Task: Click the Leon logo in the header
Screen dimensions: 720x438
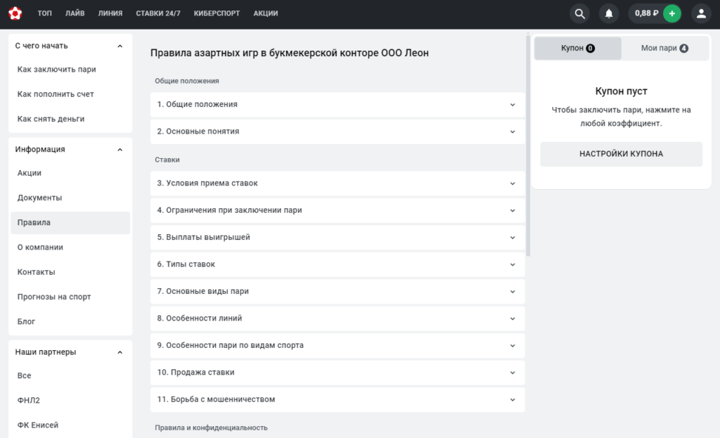Action: coord(15,13)
